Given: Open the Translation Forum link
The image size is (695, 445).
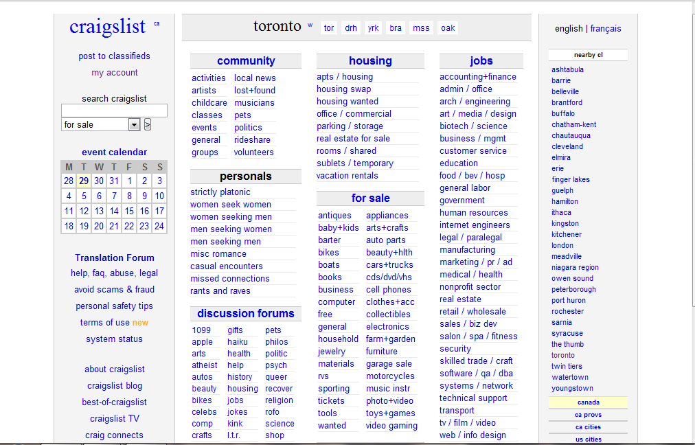Looking at the screenshot, I should click(115, 258).
